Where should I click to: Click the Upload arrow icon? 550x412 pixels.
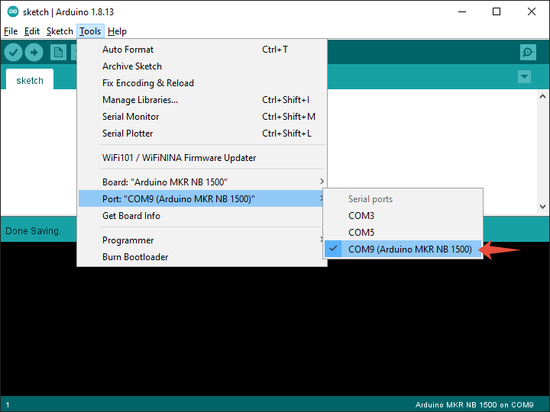pos(34,52)
